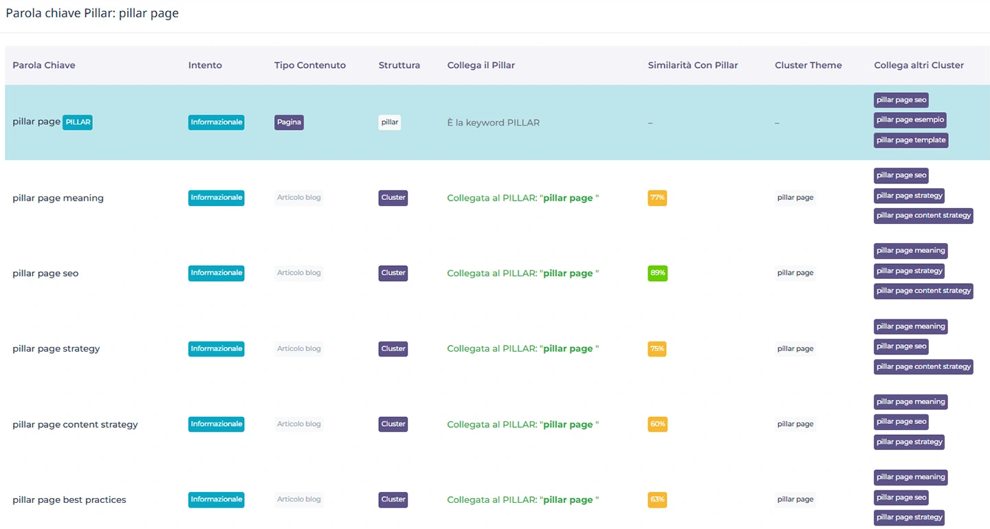Screen dimensions: 990x529
Task: Click cluster theme 'pillar page' in content strategy row
Action: click(795, 425)
